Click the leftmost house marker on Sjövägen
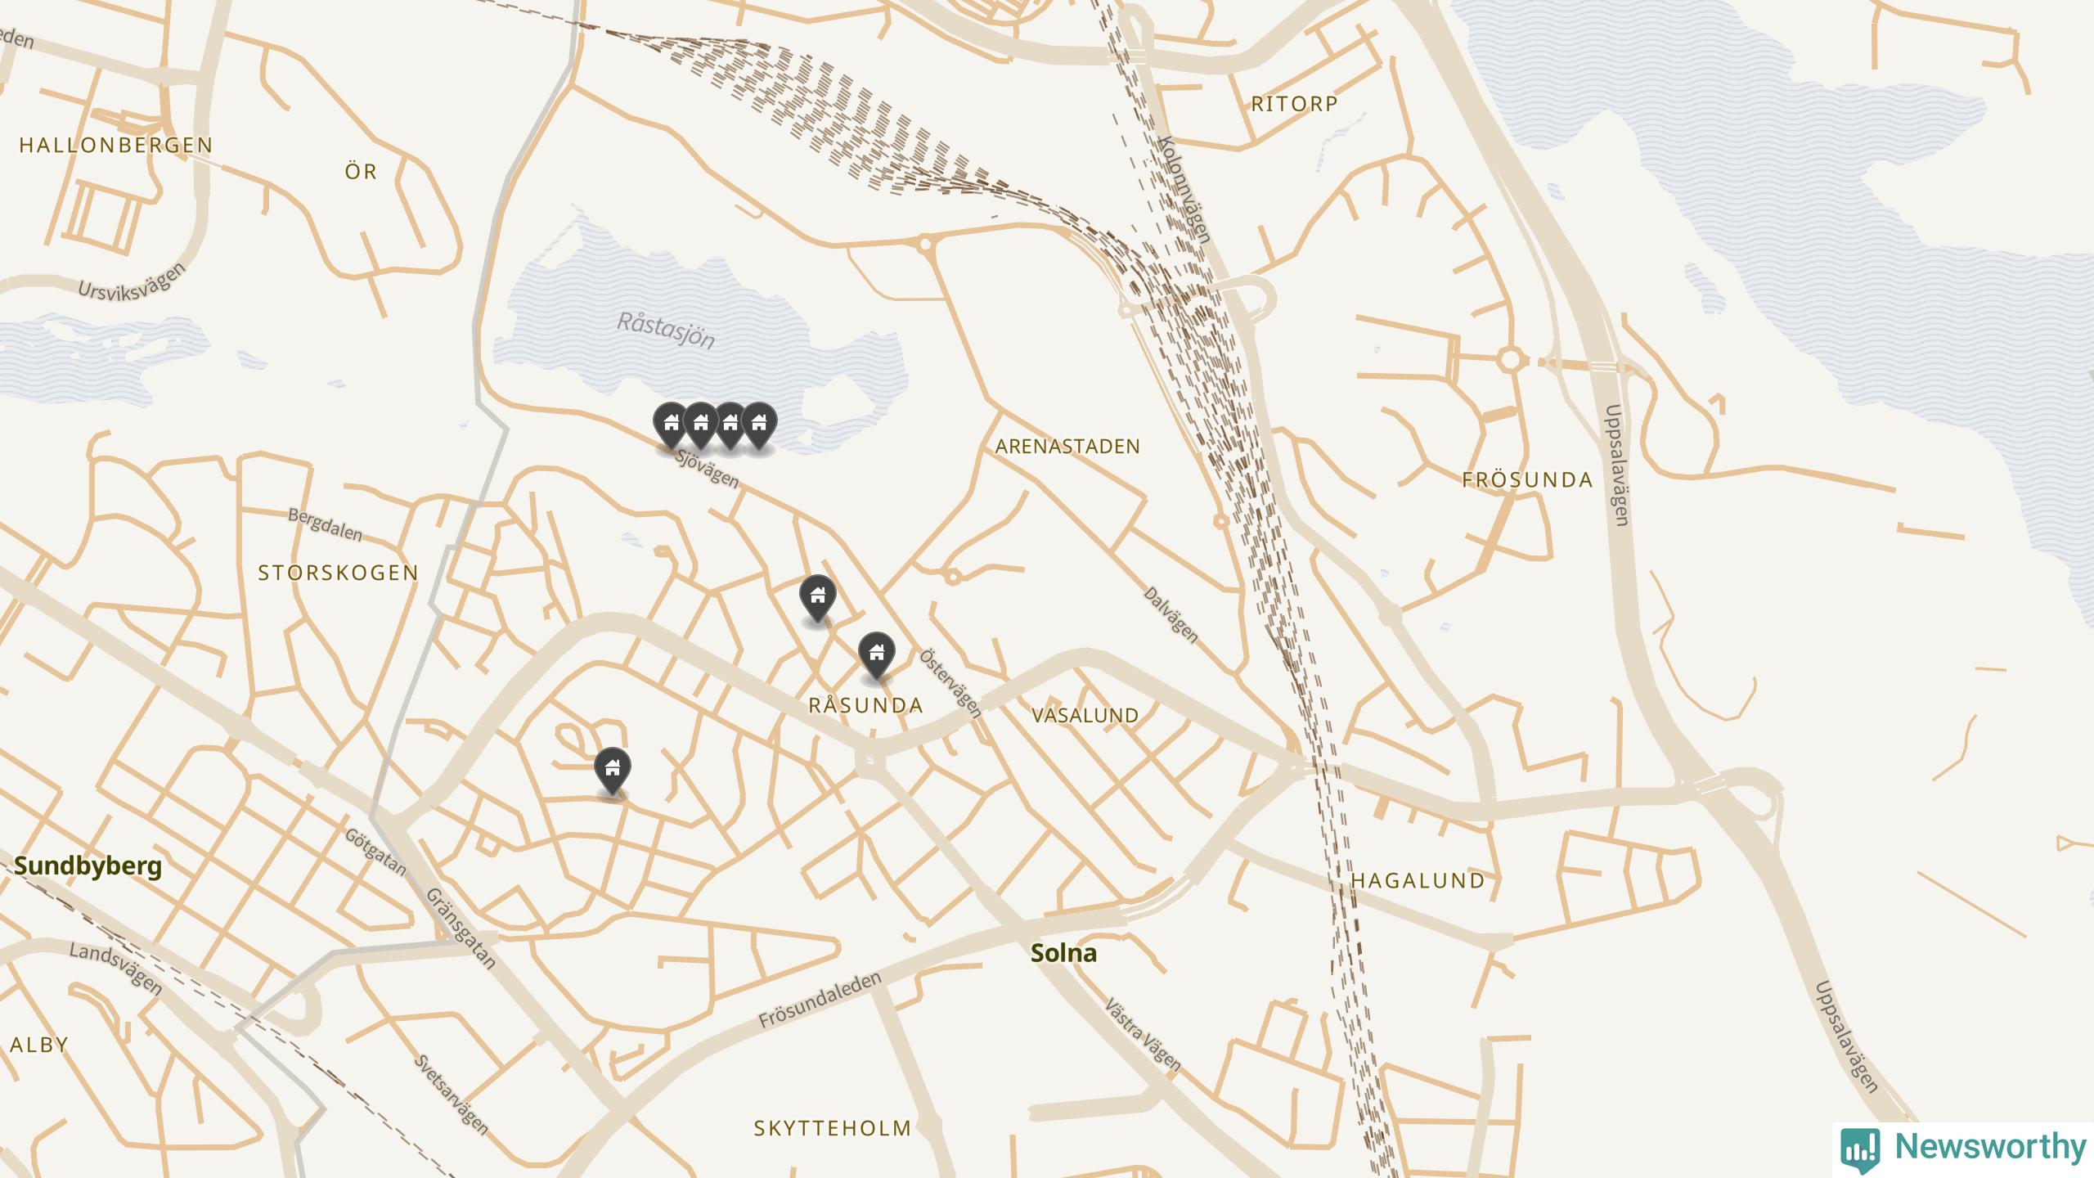 click(x=671, y=425)
